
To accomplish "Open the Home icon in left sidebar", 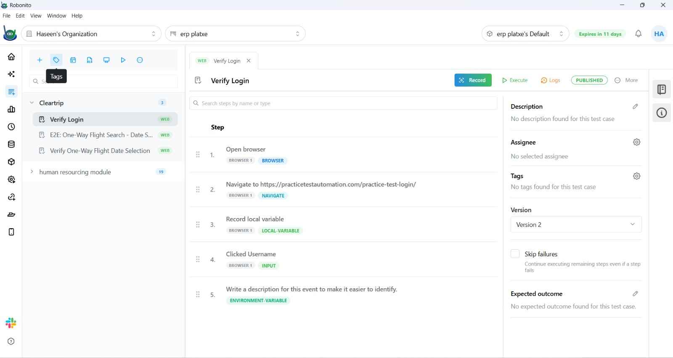I will point(11,57).
